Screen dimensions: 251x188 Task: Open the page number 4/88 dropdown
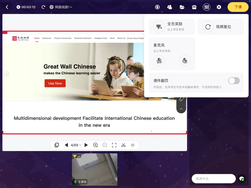pos(76,145)
